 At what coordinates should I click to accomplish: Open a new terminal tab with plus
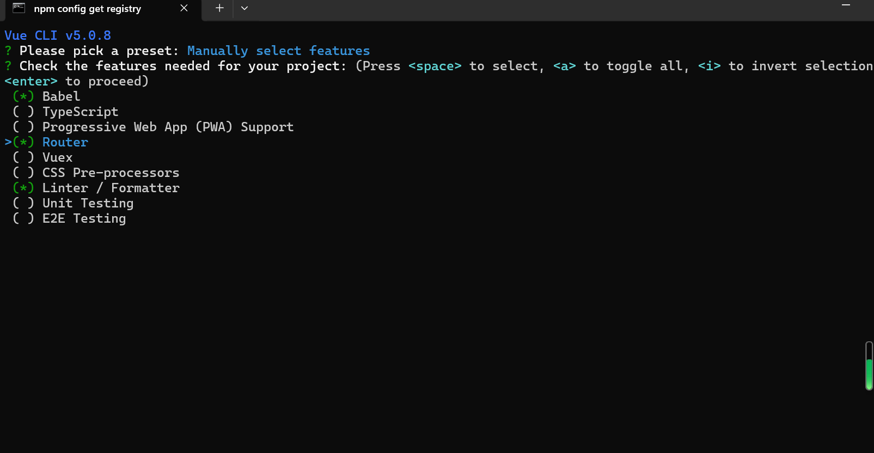[x=219, y=8]
